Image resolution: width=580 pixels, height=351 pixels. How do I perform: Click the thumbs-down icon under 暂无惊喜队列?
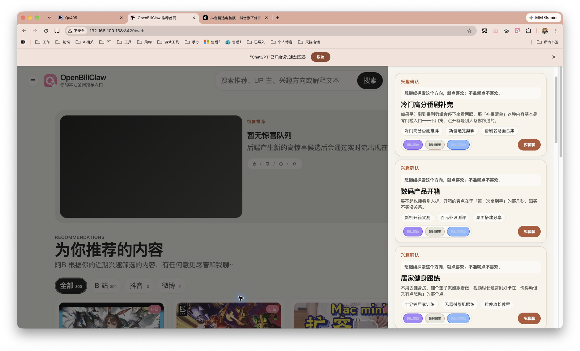pos(267,164)
